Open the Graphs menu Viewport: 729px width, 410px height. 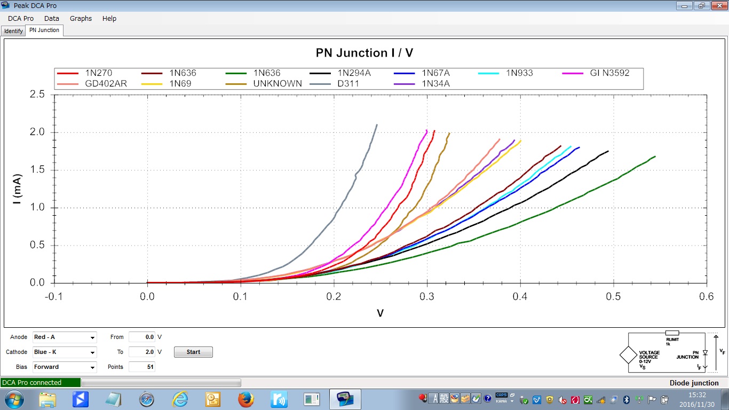(x=81, y=18)
